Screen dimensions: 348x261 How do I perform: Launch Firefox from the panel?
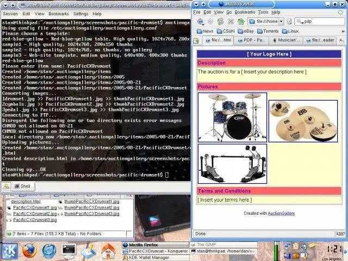tap(29, 251)
